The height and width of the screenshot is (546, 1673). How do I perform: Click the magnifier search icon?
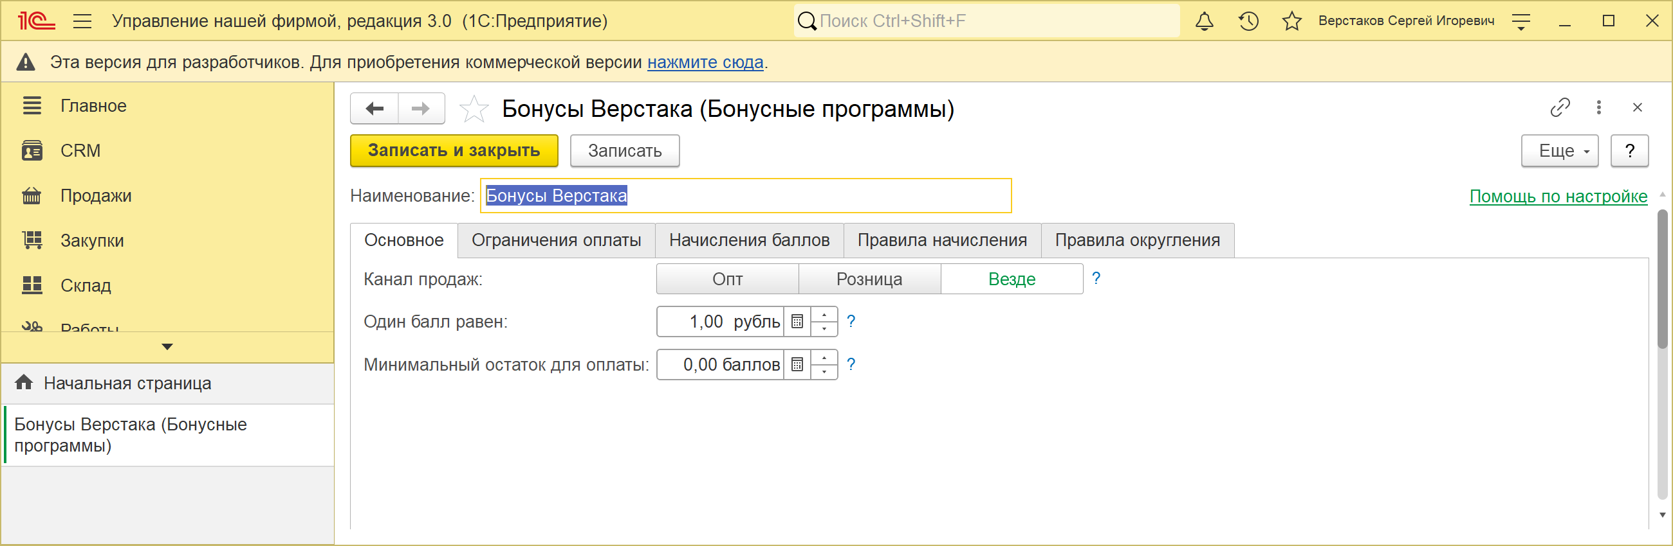[x=806, y=21]
